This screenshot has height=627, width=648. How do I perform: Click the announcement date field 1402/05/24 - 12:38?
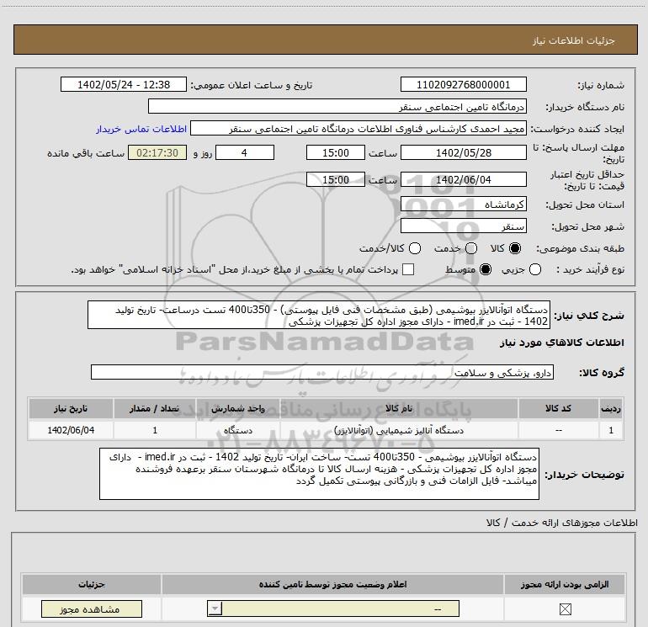pos(124,85)
